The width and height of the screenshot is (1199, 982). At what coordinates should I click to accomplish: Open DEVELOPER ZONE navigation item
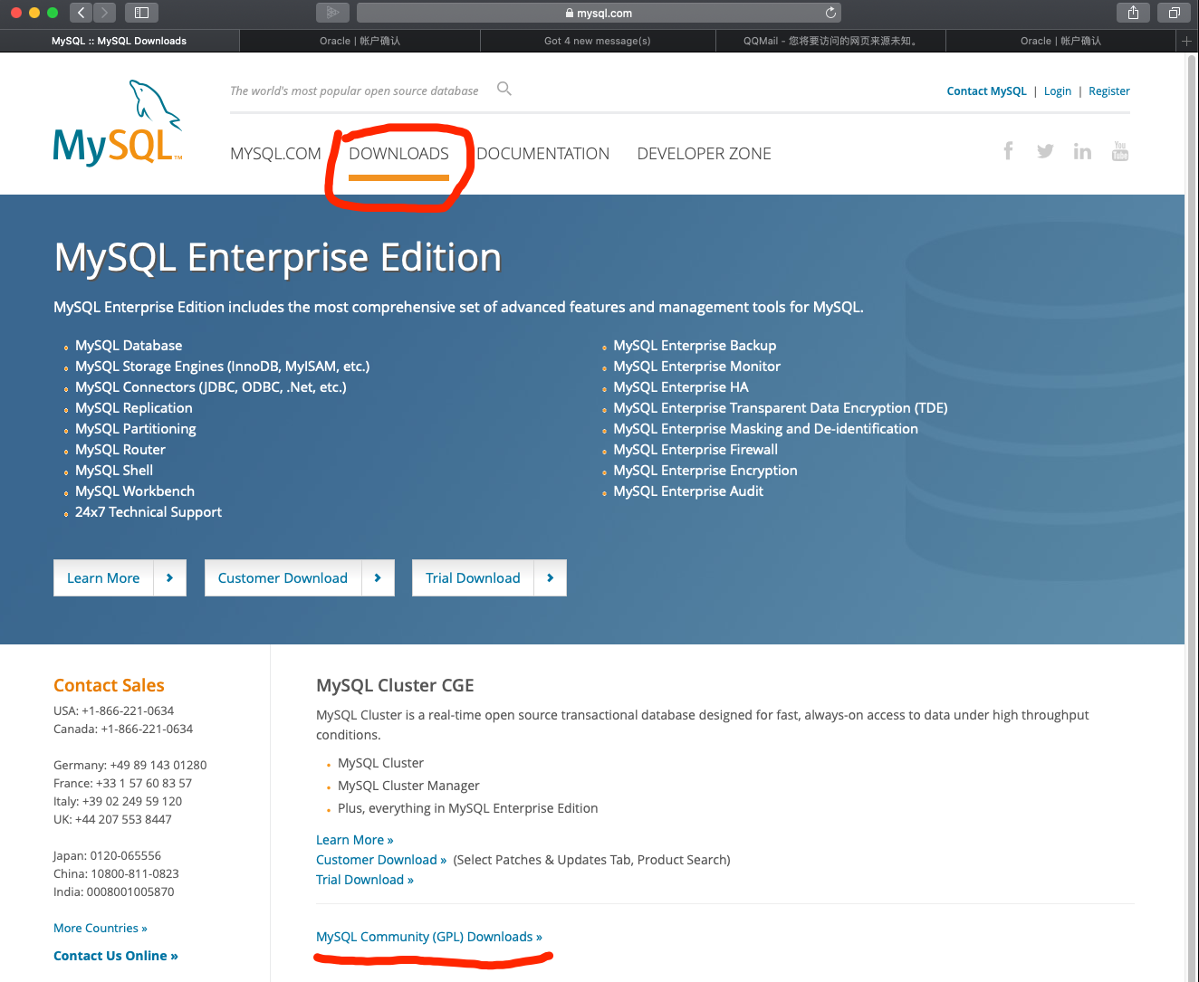[x=705, y=154]
